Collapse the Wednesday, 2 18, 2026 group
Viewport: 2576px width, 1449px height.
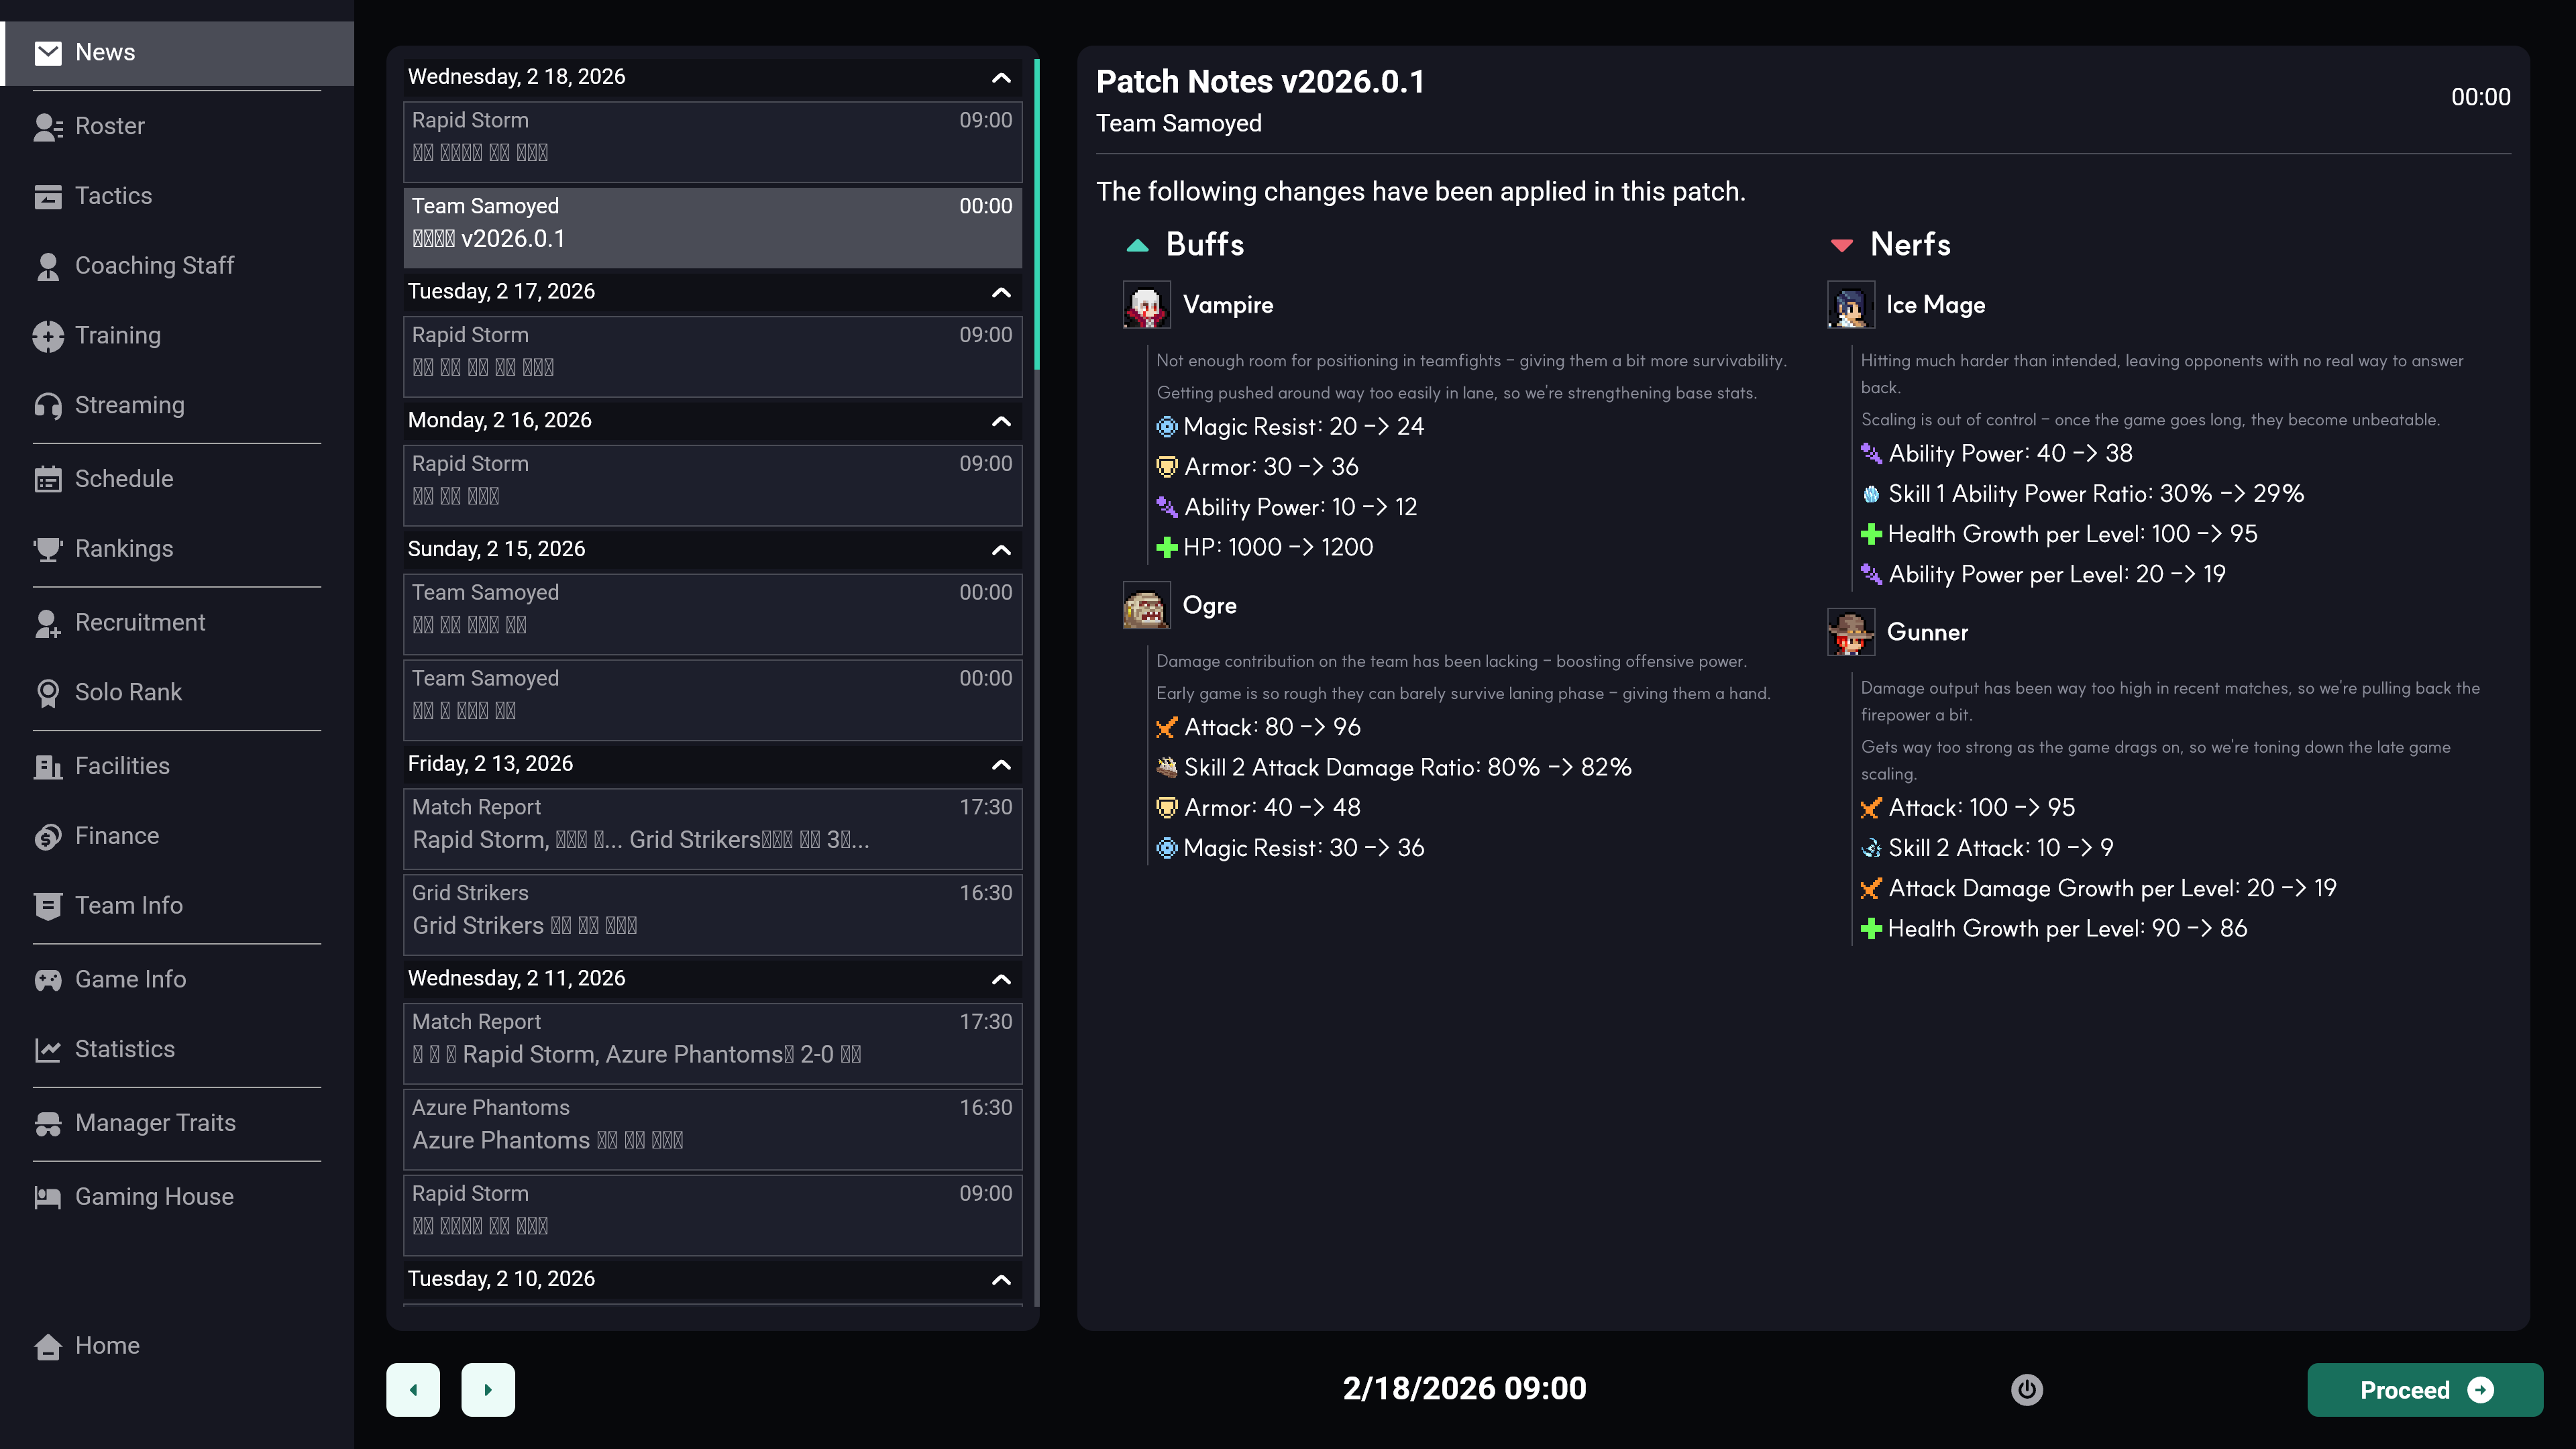coord(1000,78)
